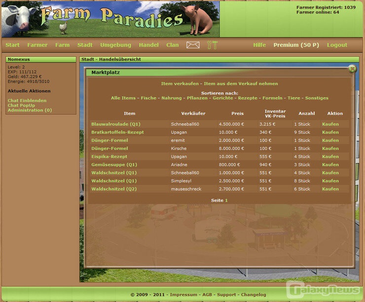Open the Farm menu item

[62, 45]
